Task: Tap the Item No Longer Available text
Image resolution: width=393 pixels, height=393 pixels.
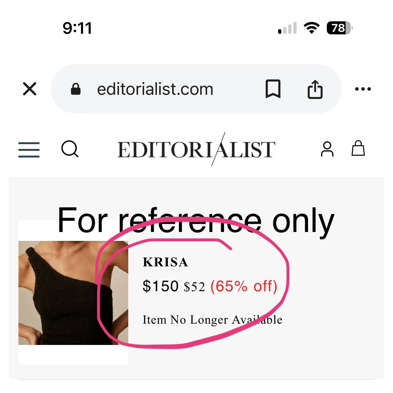Action: click(x=212, y=320)
